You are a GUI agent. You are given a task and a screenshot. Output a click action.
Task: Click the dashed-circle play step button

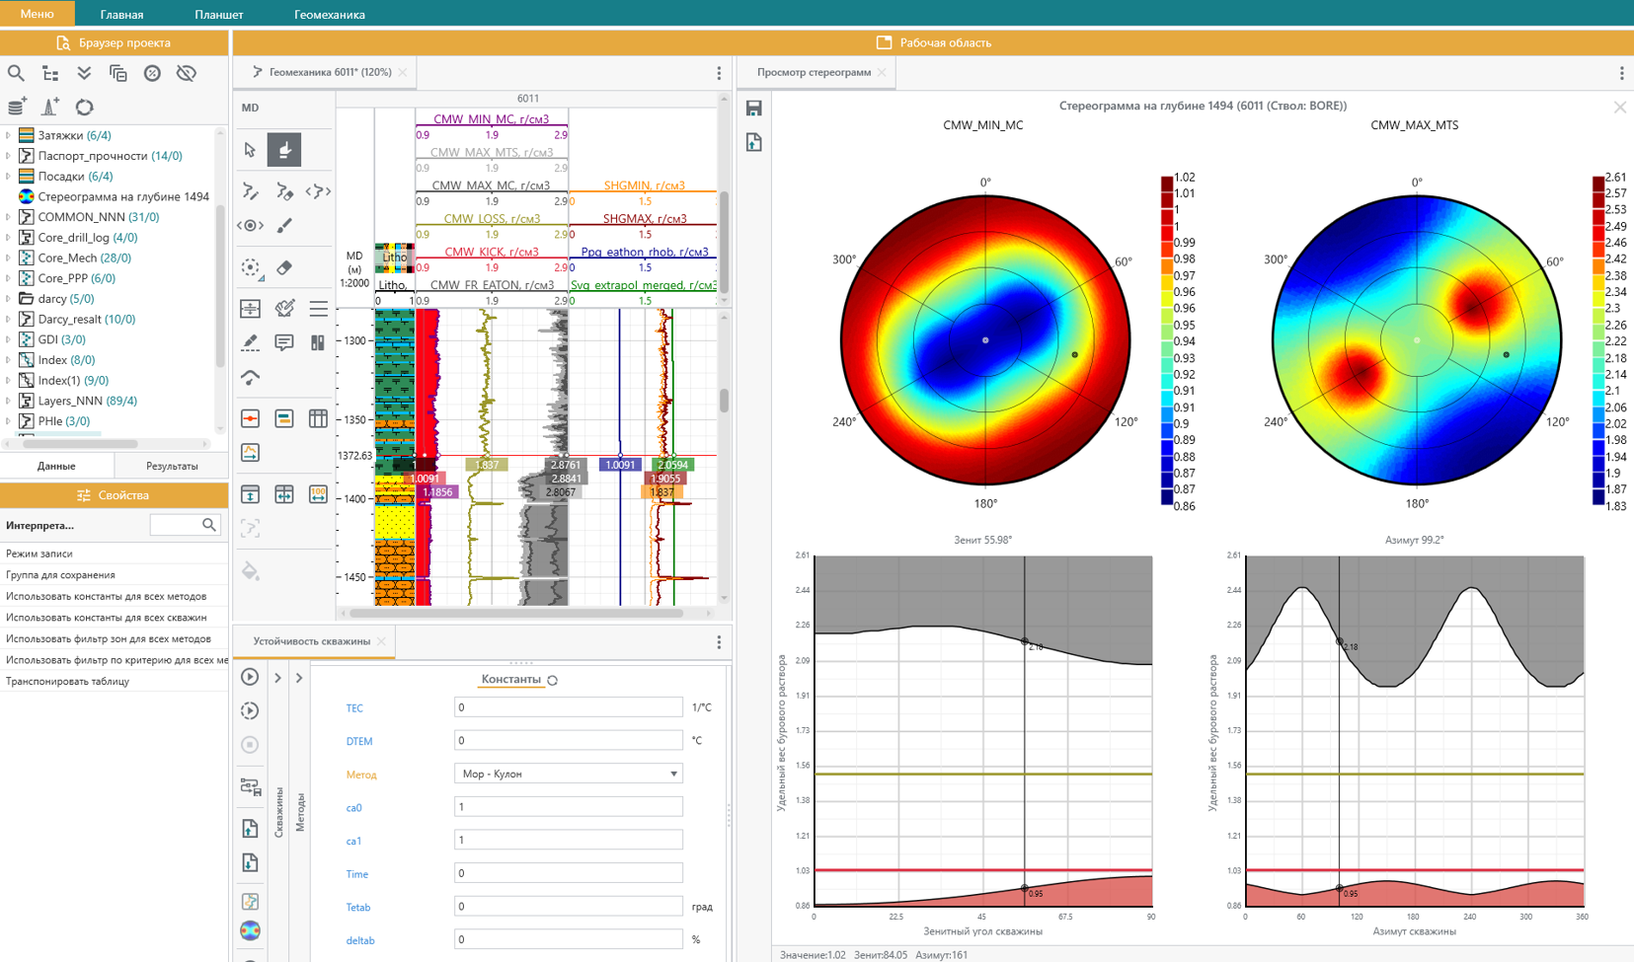point(250,710)
